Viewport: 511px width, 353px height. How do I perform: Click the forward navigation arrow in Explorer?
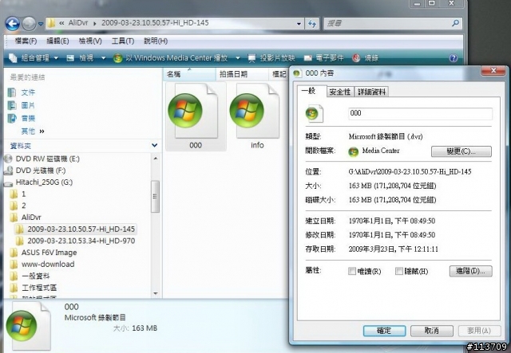click(x=29, y=24)
